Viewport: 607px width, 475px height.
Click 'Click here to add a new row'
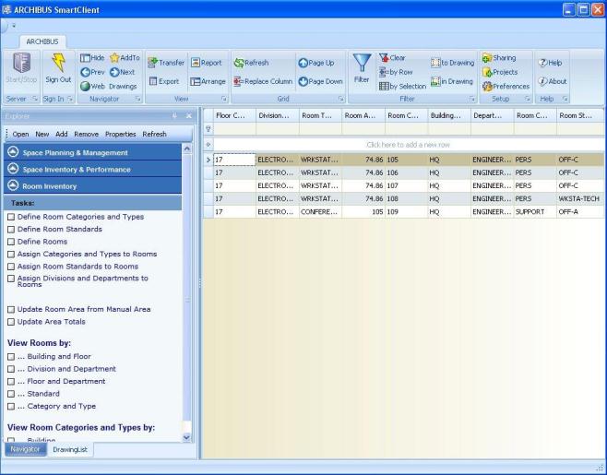[408, 145]
